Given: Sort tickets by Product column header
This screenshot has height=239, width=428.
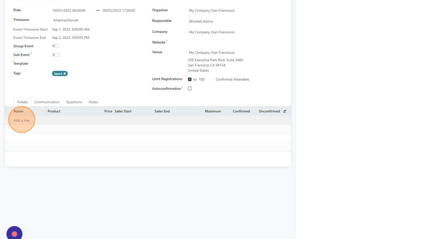Looking at the screenshot, I should tap(54, 111).
